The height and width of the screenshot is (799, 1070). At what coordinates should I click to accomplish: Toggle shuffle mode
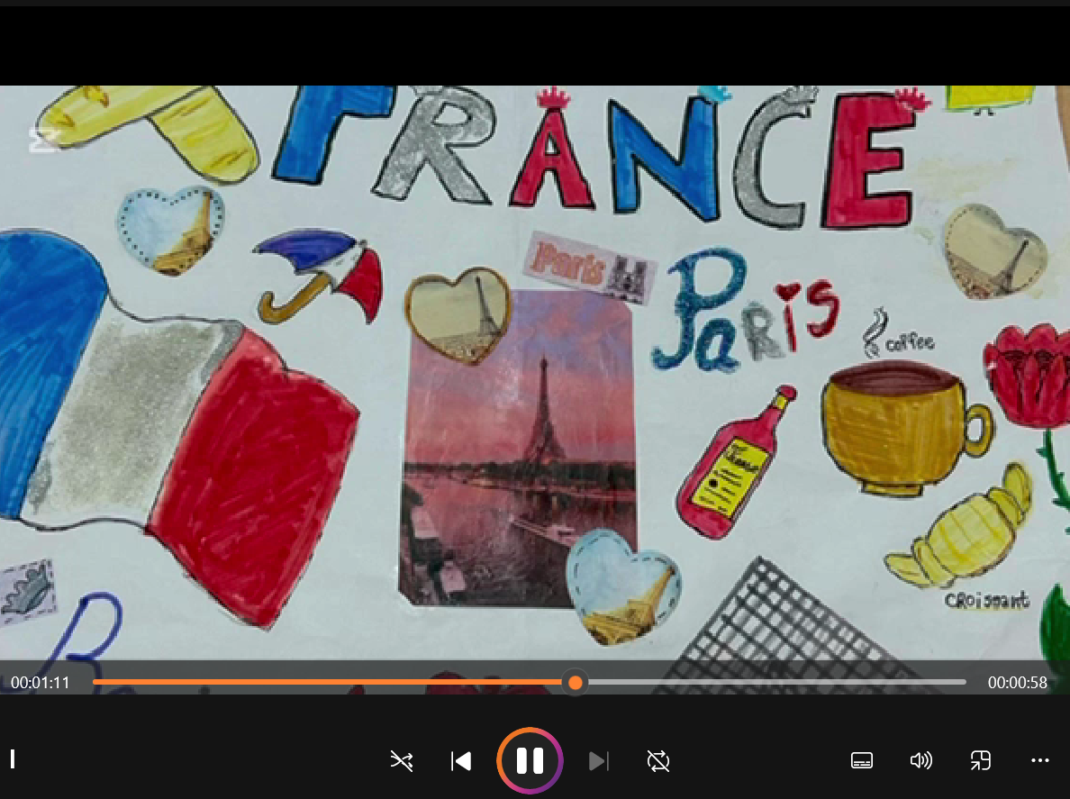401,762
